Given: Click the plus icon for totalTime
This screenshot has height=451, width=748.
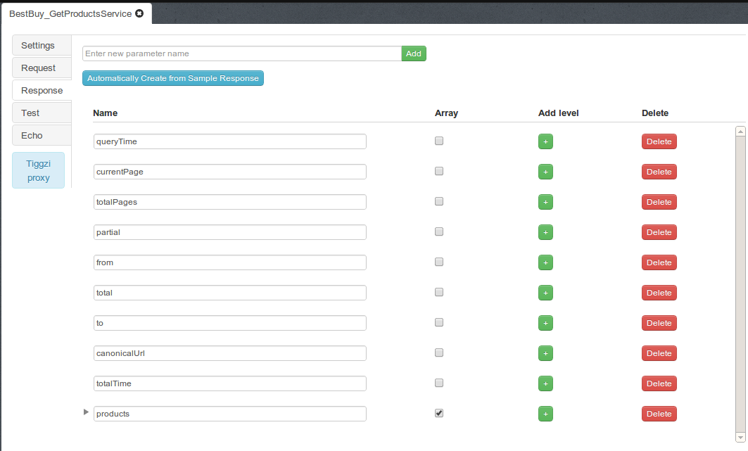Looking at the screenshot, I should tap(545, 383).
